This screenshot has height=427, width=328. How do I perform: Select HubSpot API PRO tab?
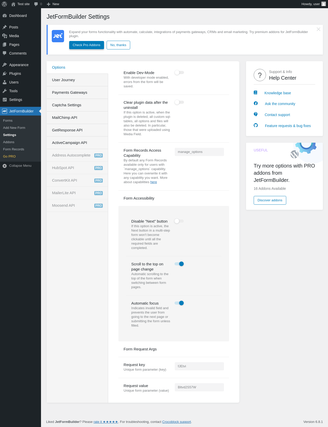(x=77, y=168)
